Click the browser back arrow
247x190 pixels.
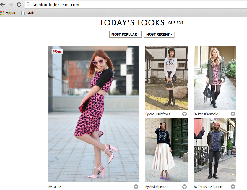point(2,4)
